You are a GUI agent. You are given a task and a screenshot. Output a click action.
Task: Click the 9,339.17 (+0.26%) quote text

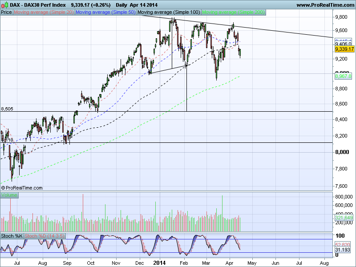[x=91, y=5]
